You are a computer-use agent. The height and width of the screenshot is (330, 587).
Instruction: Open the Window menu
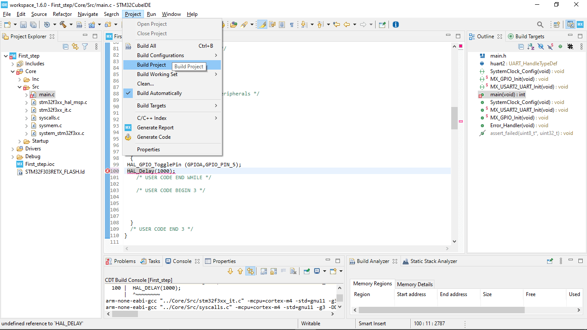(x=171, y=14)
